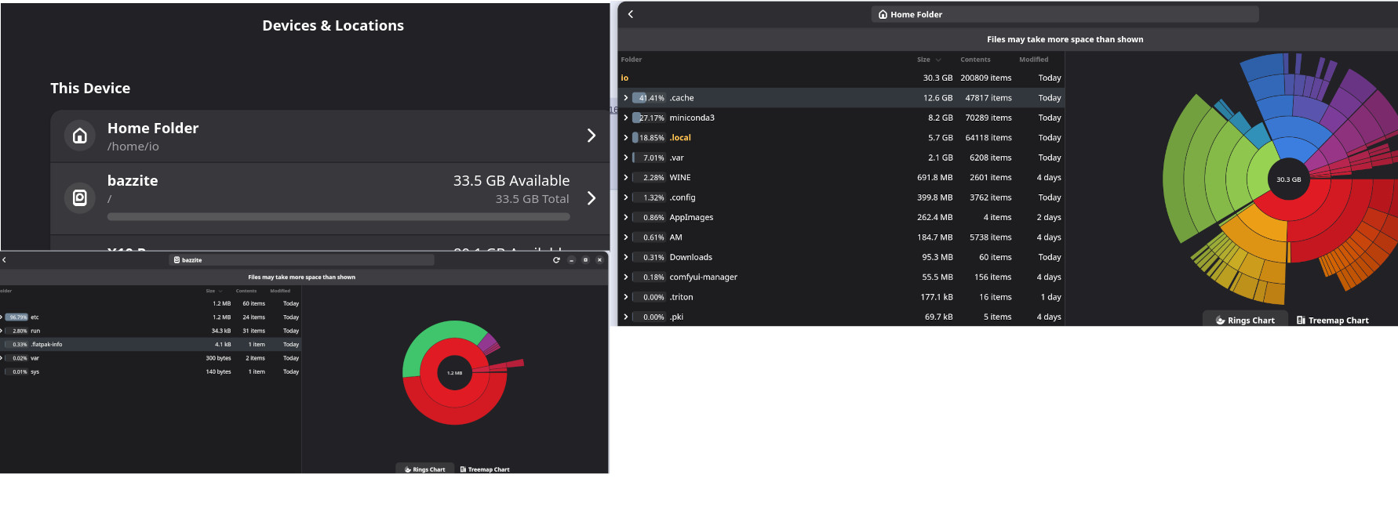Click '70289 items' in miniconda3 row

point(988,118)
